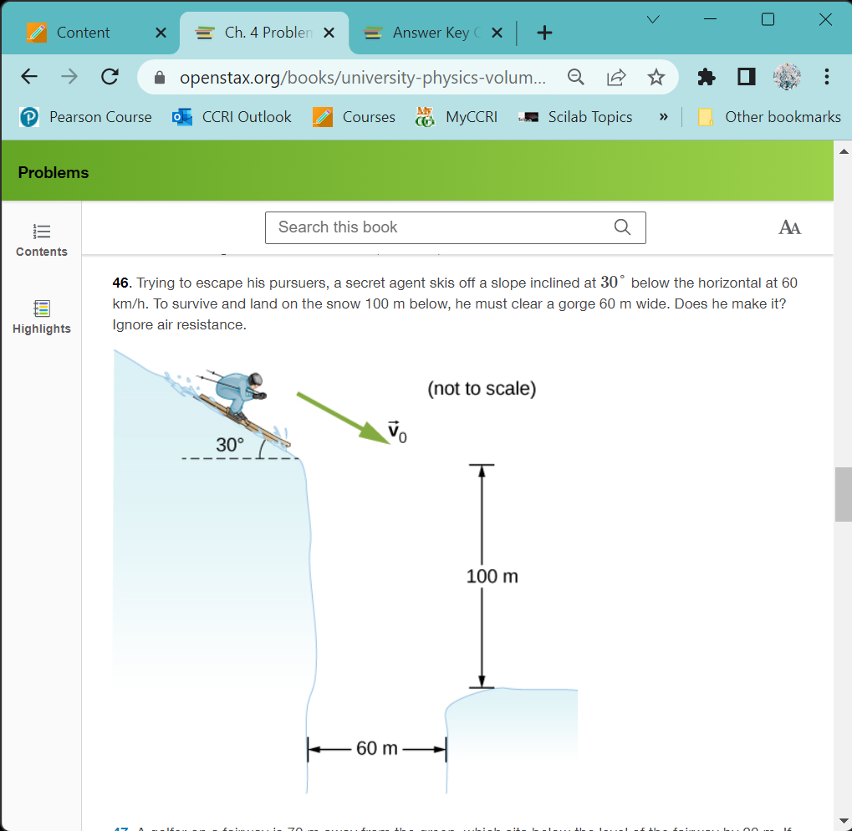This screenshot has width=852, height=831.
Task: Open the zoom magnifier icon in address bar
Action: pyautogui.click(x=576, y=77)
